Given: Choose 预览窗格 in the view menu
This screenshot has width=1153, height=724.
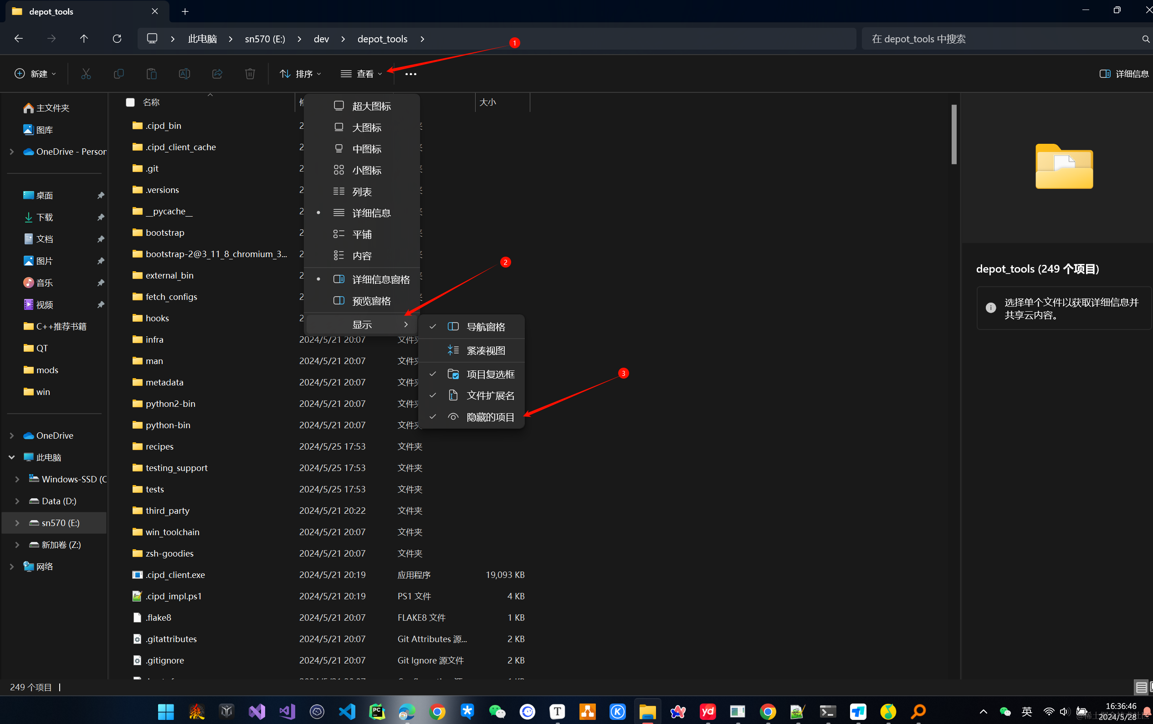Looking at the screenshot, I should tap(371, 301).
